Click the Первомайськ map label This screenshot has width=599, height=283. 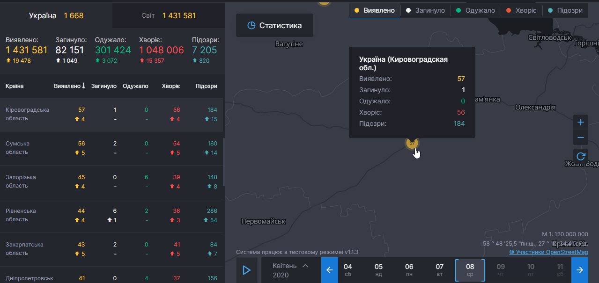pyautogui.click(x=263, y=221)
